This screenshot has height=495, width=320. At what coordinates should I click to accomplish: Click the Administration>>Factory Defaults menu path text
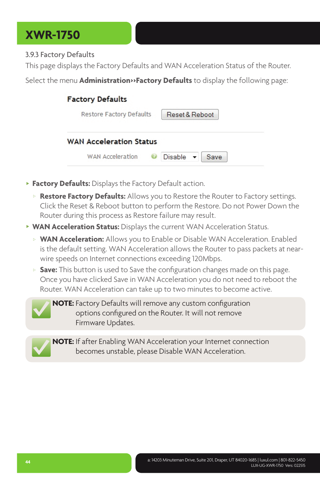136,81
